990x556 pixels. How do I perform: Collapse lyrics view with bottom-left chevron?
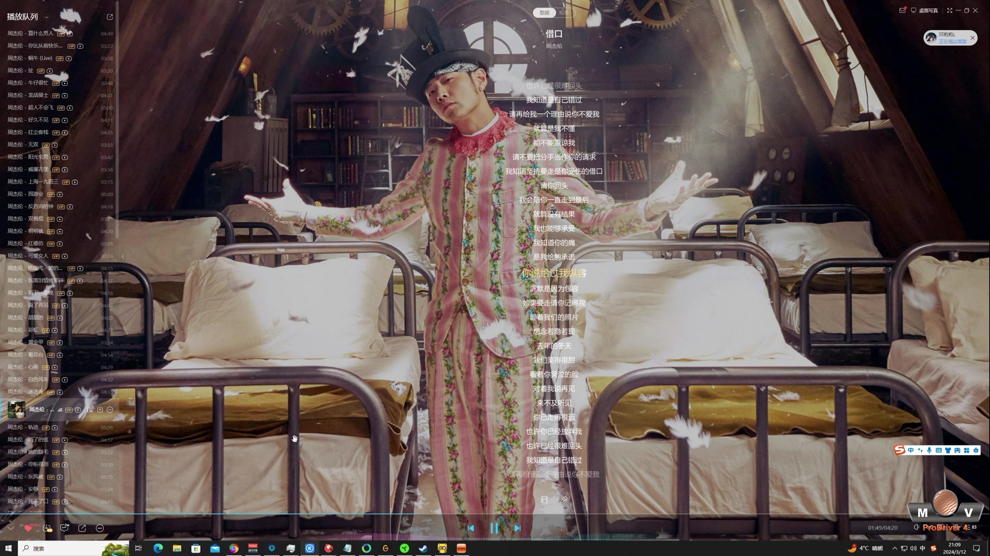coord(10,528)
